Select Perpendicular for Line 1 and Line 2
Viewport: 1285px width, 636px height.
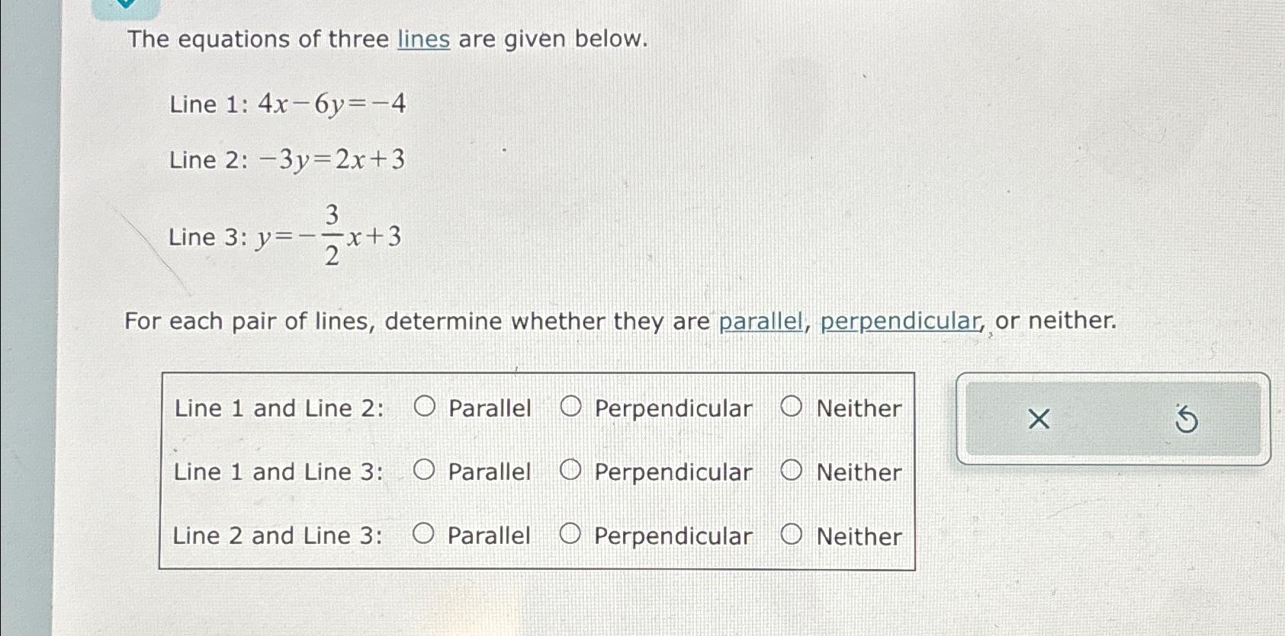pos(570,408)
